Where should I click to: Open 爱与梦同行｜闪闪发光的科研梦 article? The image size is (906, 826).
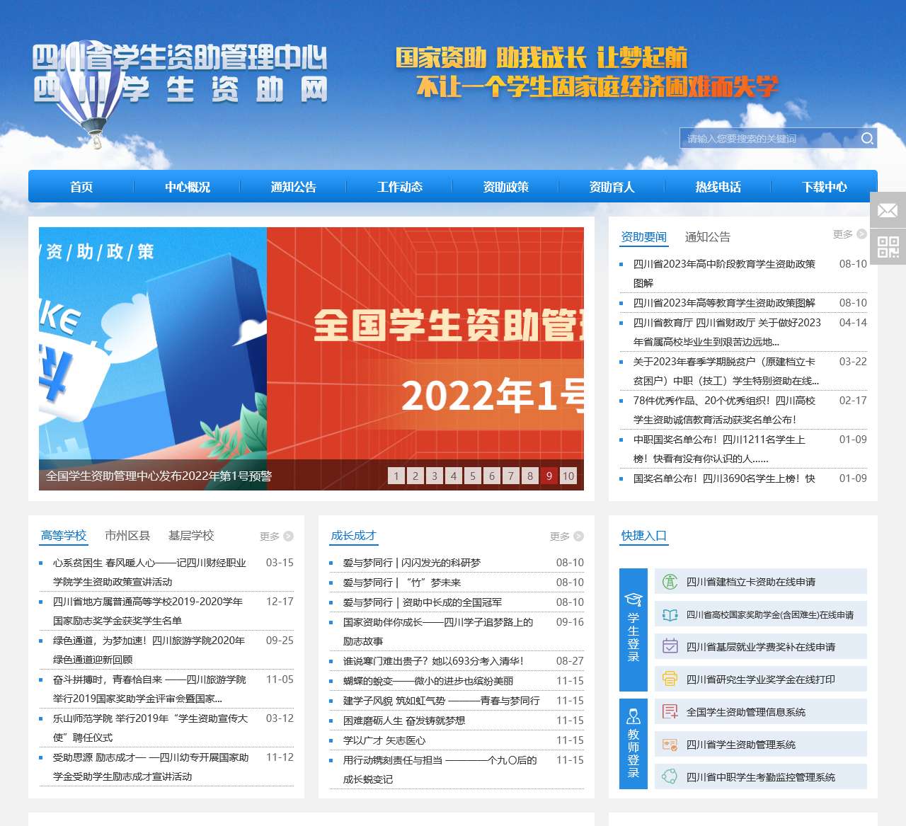(x=412, y=563)
